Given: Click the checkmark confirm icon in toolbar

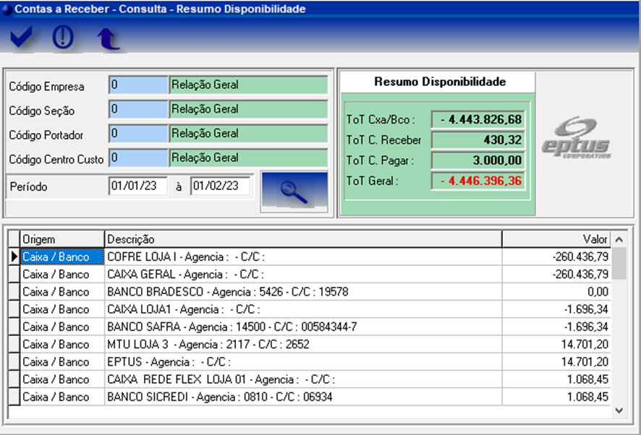Looking at the screenshot, I should tap(22, 38).
